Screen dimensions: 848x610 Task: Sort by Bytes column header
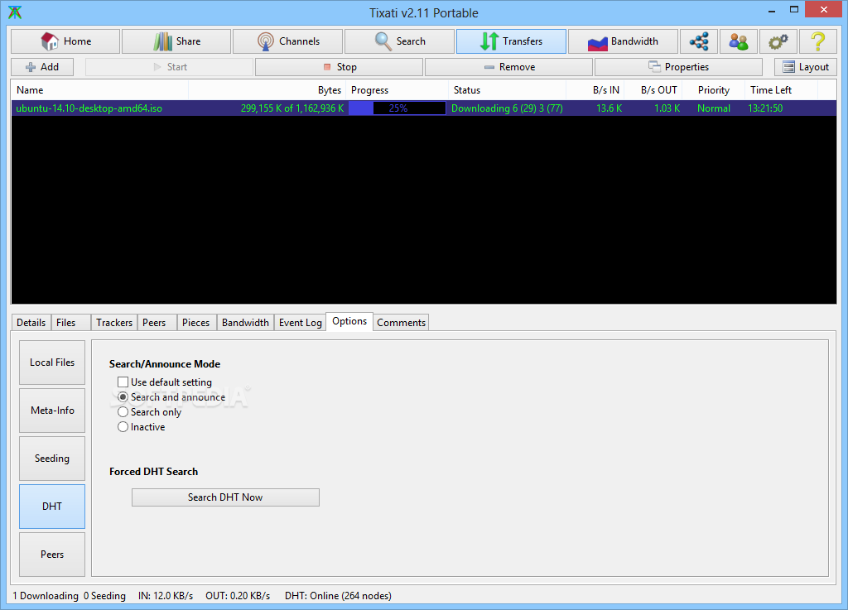point(267,90)
